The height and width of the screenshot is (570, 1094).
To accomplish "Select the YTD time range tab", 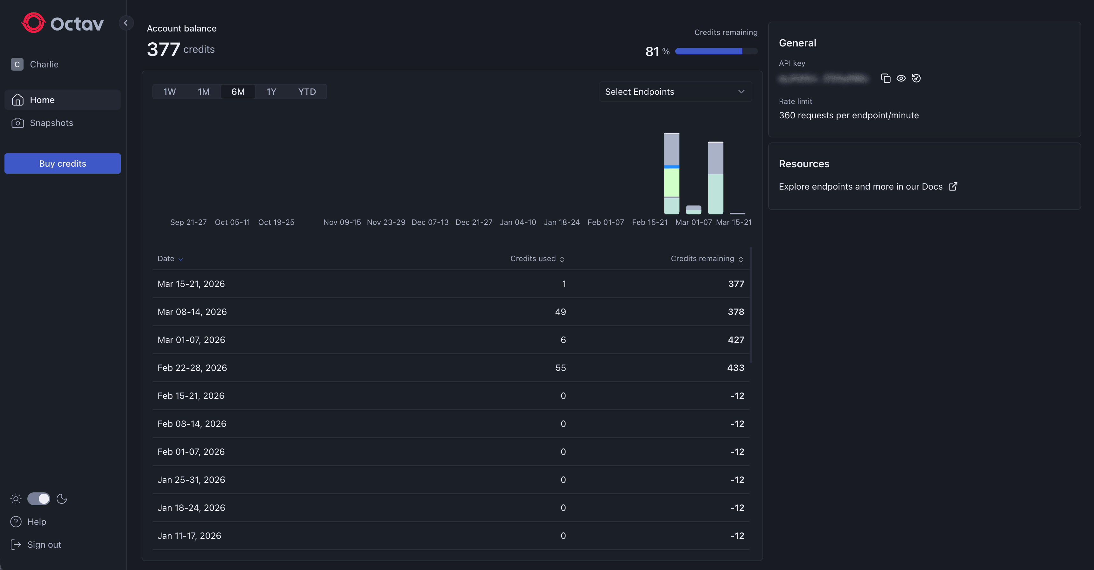I will 307,91.
